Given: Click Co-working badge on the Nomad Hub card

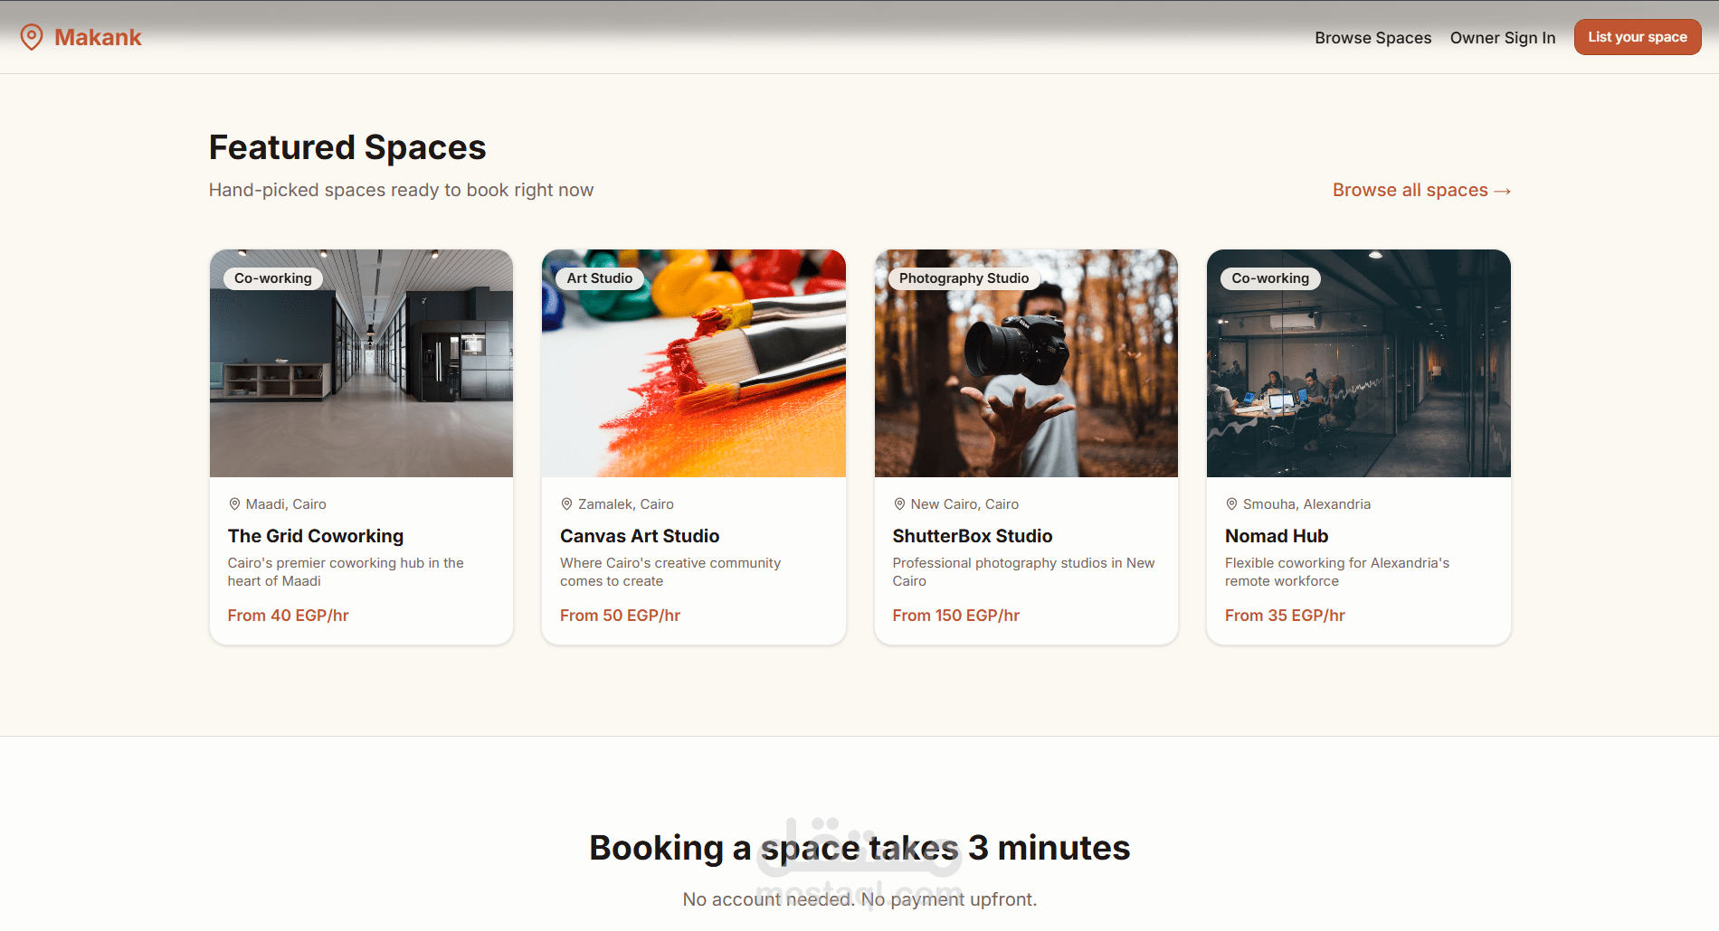Looking at the screenshot, I should tap(1270, 278).
